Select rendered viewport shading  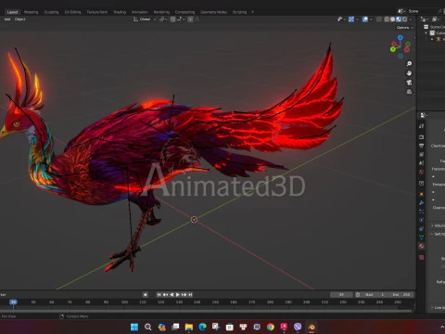coord(404,19)
